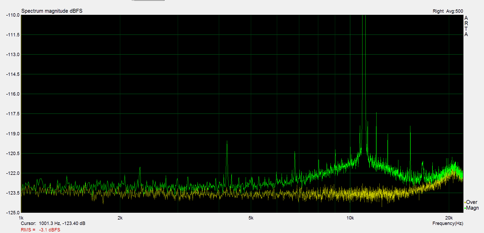Click the '-123.5' y-axis label
This screenshot has height=233, width=484.
[x=13, y=193]
